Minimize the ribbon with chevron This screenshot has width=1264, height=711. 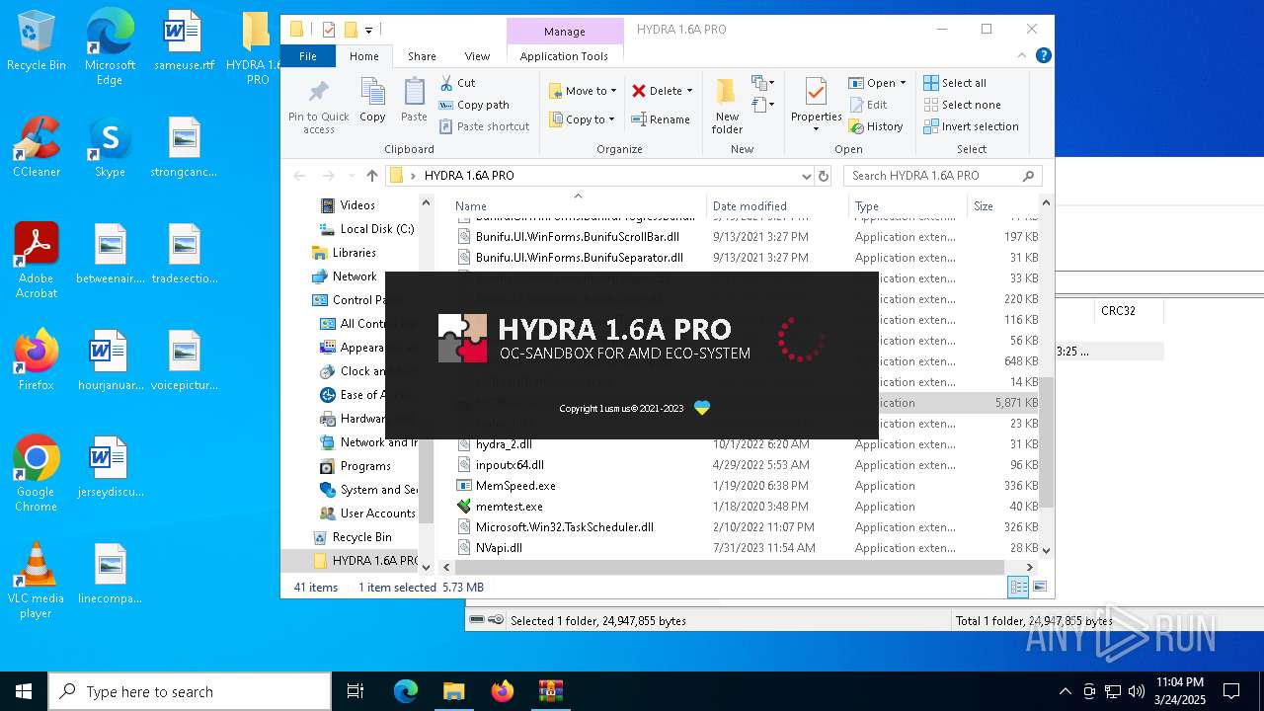point(1023,56)
